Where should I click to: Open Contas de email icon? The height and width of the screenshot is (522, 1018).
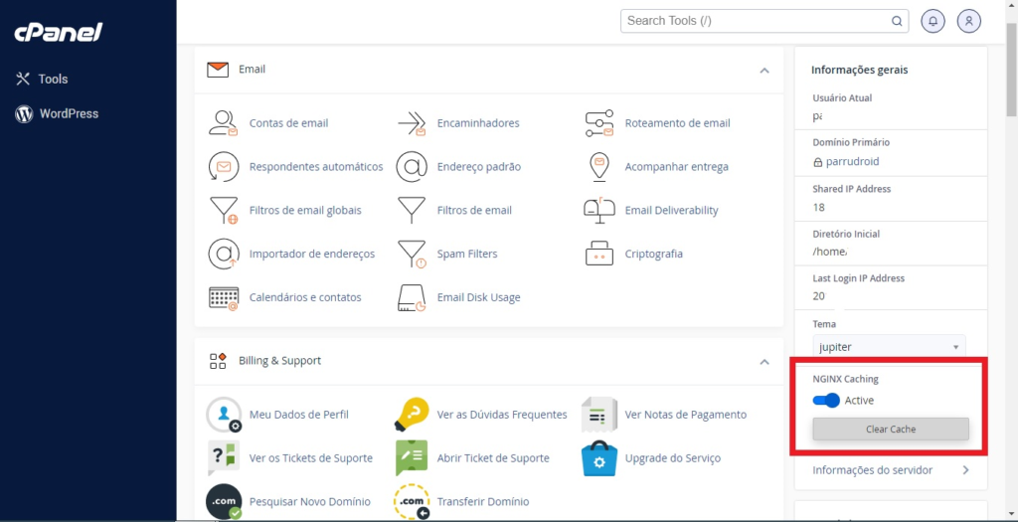click(x=224, y=122)
